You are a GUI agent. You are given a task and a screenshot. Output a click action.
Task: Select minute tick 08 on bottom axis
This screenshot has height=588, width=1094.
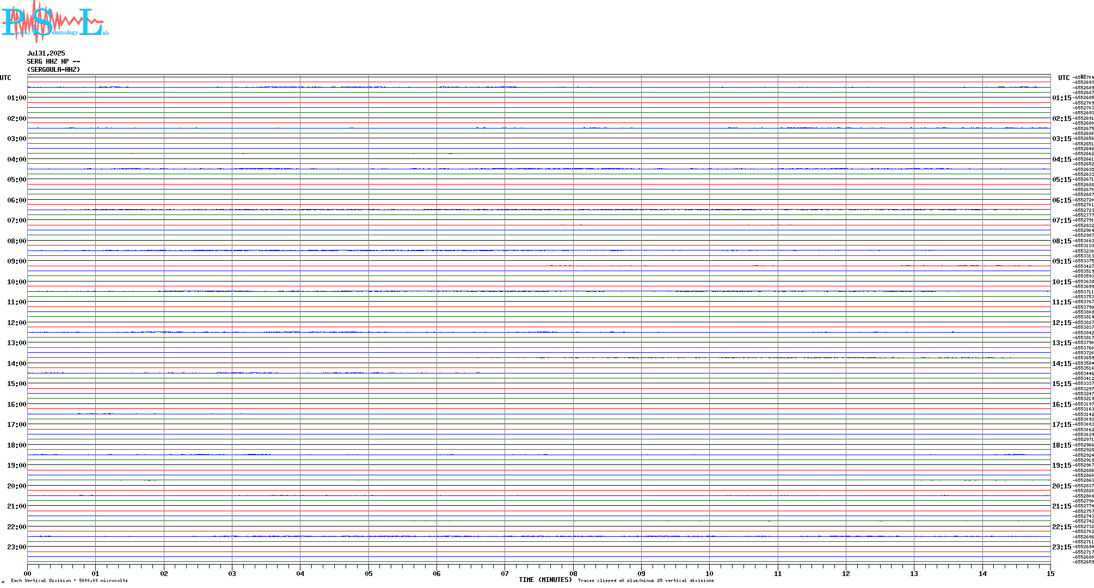pos(573,573)
